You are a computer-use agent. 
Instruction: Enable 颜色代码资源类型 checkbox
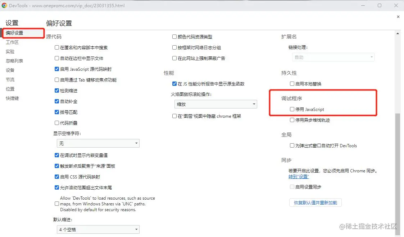pos(174,37)
